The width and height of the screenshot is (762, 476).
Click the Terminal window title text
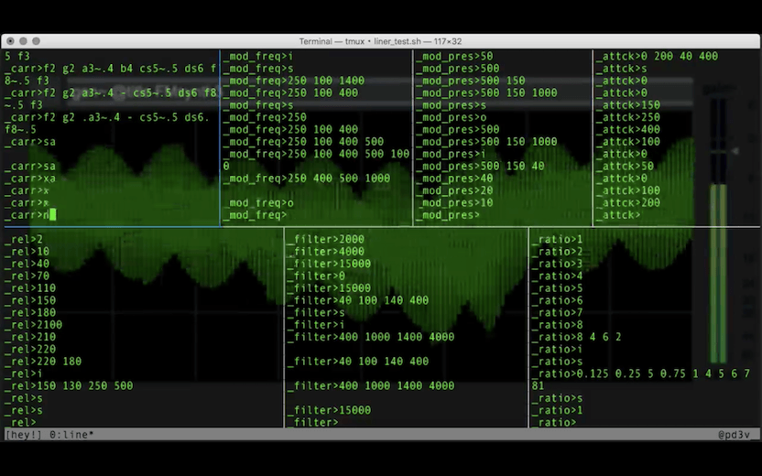[x=380, y=41]
